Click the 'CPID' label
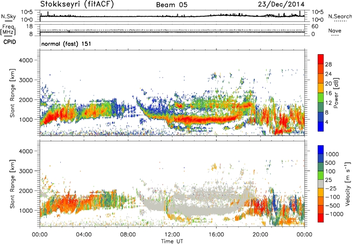Image resolution: width=352 pixels, height=244 pixels. (x=10, y=42)
